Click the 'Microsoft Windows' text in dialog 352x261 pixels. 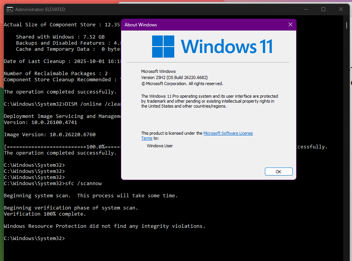click(158, 71)
